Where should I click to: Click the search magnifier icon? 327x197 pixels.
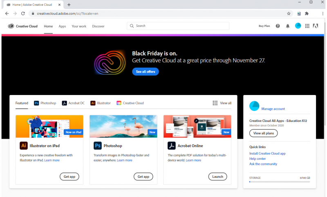[132, 26]
